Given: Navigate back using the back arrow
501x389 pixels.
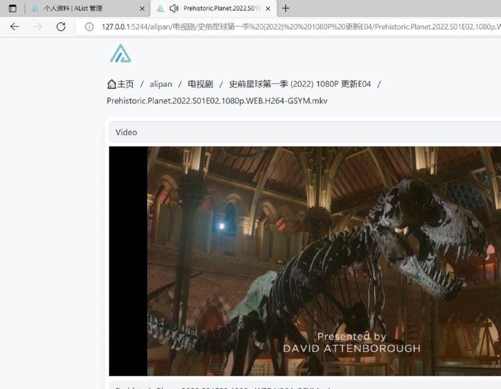Looking at the screenshot, I should pos(14,27).
